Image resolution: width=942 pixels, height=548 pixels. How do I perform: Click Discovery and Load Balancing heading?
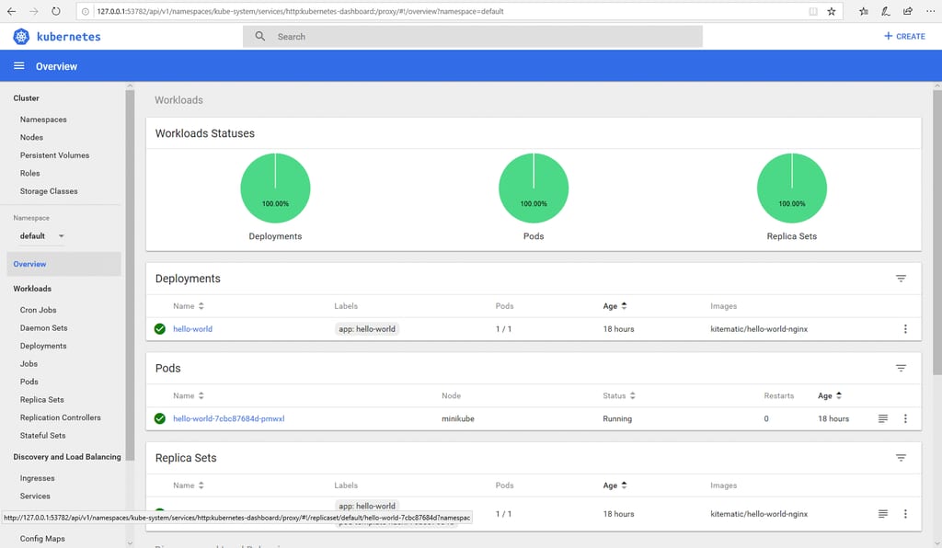[66, 457]
